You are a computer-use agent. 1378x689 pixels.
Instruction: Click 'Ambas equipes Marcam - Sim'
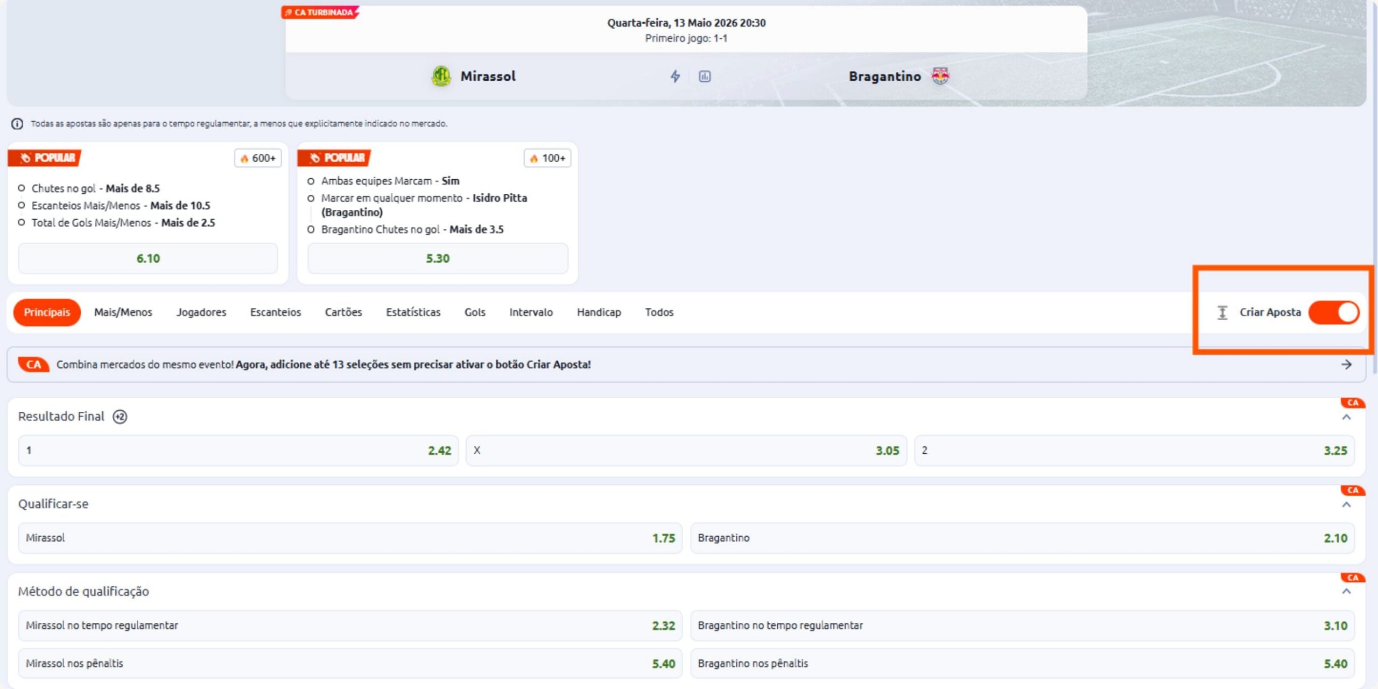click(390, 181)
